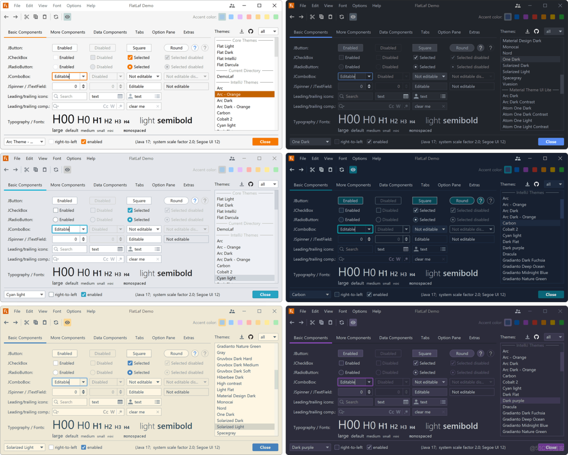The width and height of the screenshot is (568, 455).
Task: Open the Font menu in Cyan light window
Action: (x=57, y=159)
